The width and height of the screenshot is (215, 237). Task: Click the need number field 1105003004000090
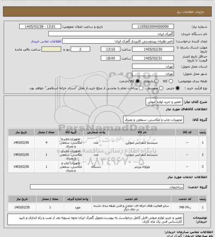[x=153, y=26]
